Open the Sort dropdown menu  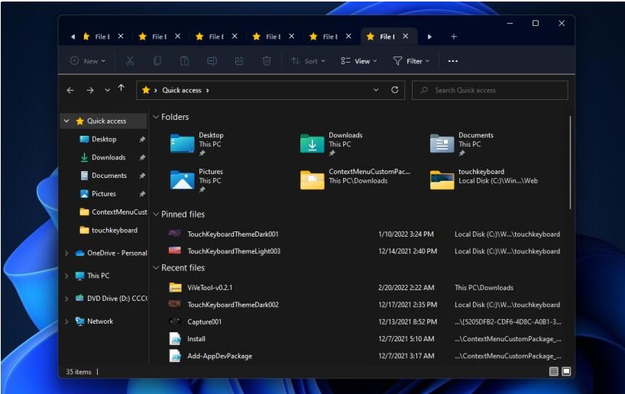[x=308, y=61]
